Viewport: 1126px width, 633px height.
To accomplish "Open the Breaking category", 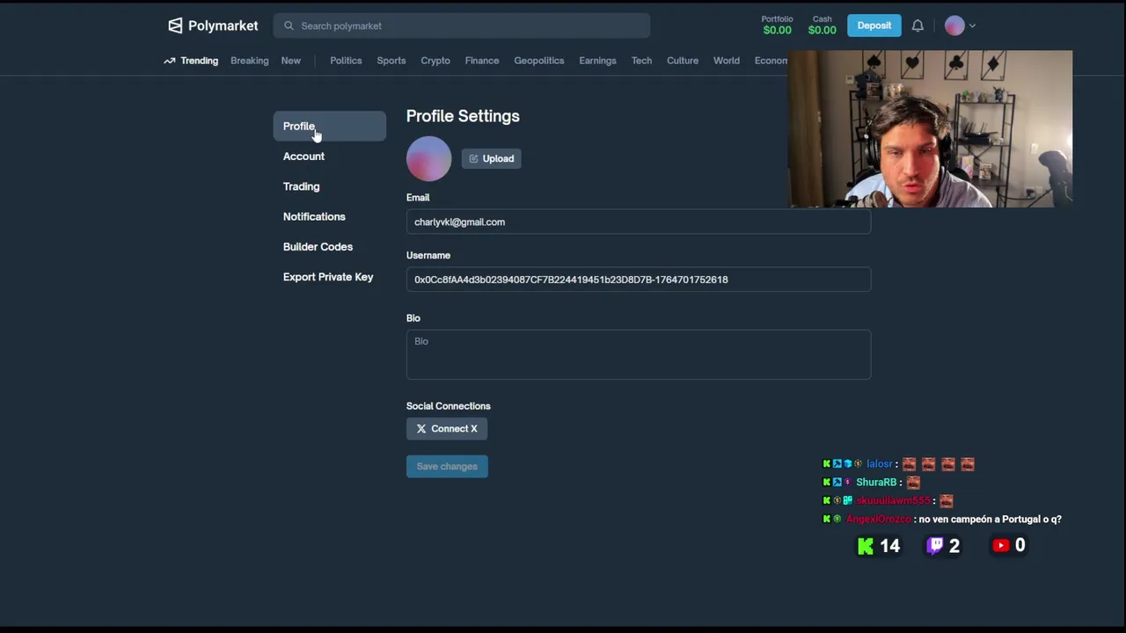I will [249, 61].
